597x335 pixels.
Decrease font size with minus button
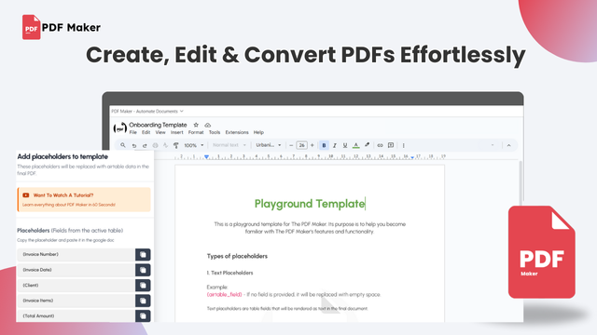click(291, 145)
